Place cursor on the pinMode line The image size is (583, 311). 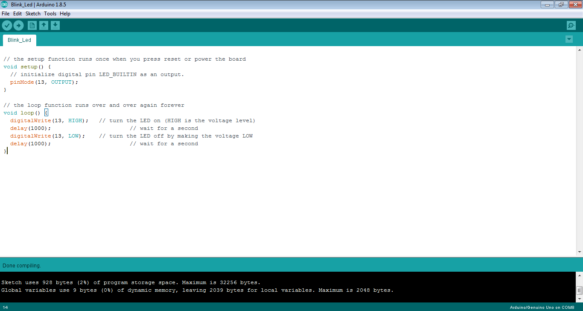click(43, 82)
